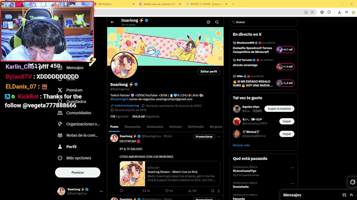
Task: Expand the Mensajes drawer chevrons
Action: 351,195
